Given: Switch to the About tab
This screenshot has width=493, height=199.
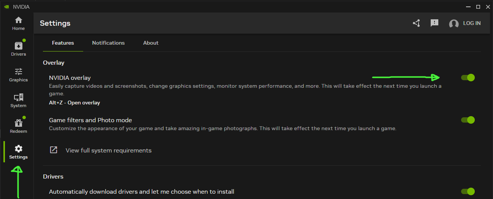Looking at the screenshot, I should coord(151,43).
